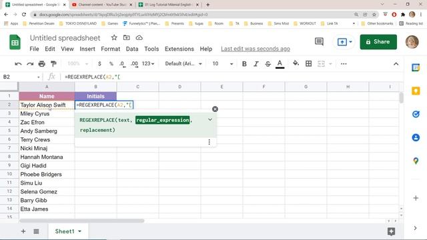The height and width of the screenshot is (240, 427).
Task: Open the Edit menu
Action: pyautogui.click(x=50, y=49)
